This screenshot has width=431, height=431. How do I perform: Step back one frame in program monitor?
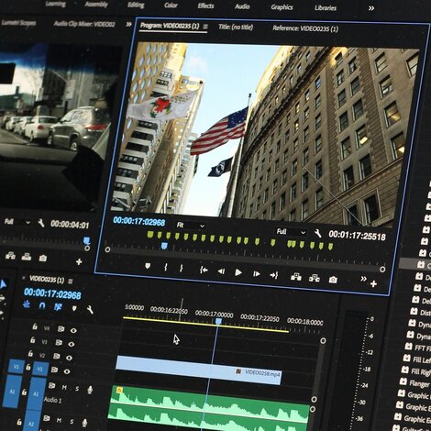(221, 271)
